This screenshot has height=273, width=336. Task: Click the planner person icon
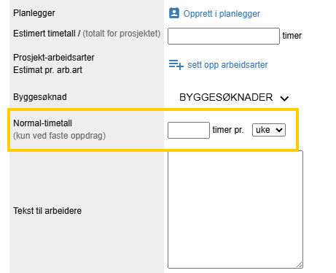(174, 13)
